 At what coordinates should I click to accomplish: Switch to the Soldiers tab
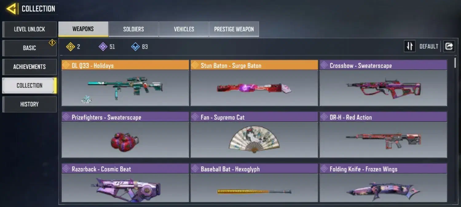tap(133, 29)
